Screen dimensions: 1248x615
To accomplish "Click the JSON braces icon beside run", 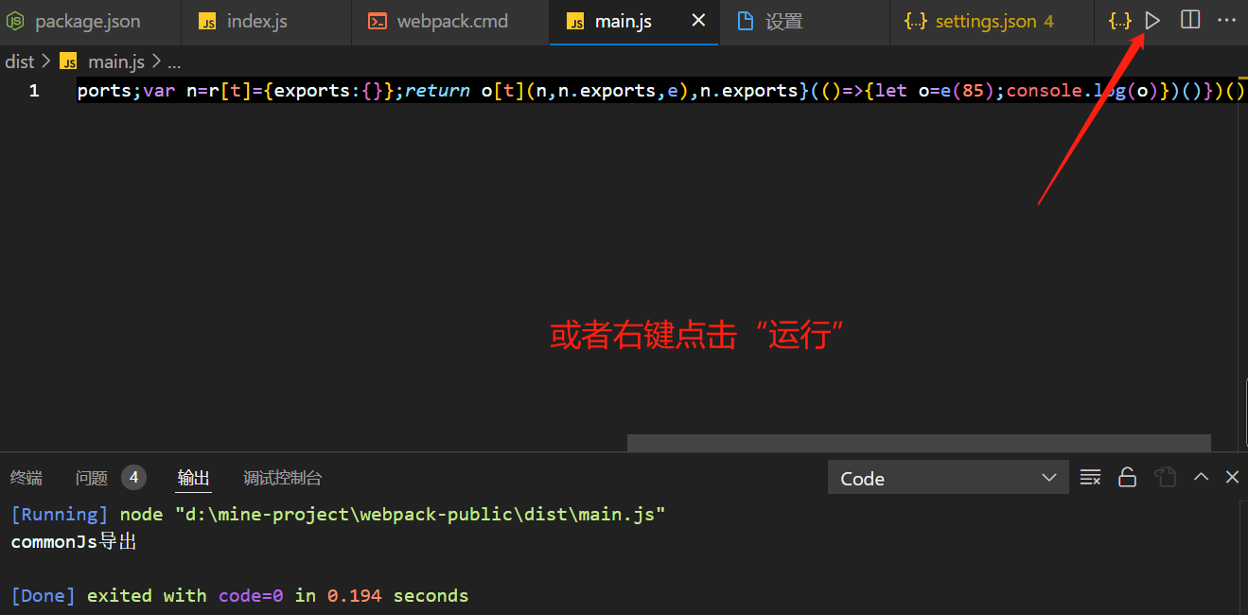I will 1120,20.
